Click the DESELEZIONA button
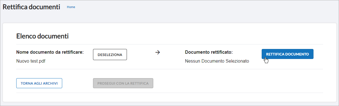Image resolution: width=339 pixels, height=106 pixels. 110,55
